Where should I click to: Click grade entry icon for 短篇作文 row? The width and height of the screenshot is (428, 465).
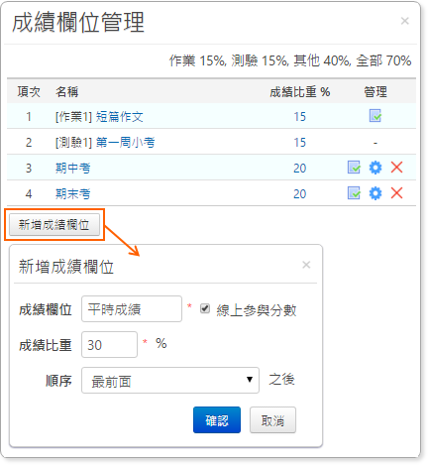coord(375,116)
